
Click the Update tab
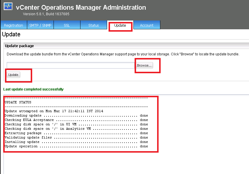coord(120,25)
